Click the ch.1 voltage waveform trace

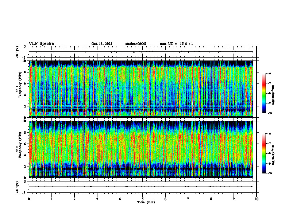click(141, 52)
